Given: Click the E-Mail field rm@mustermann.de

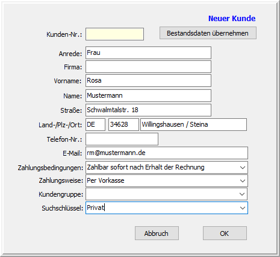Looking at the screenshot, I should [167, 153].
